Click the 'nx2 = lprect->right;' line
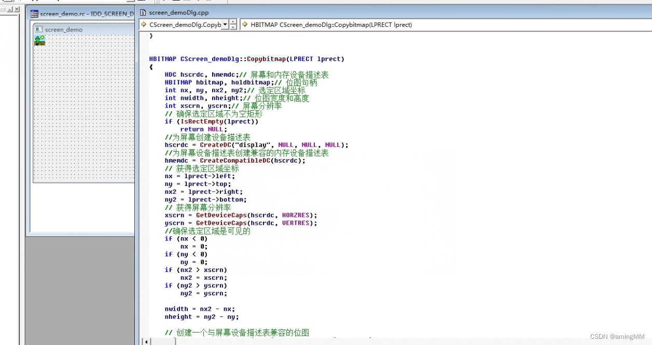 203,192
